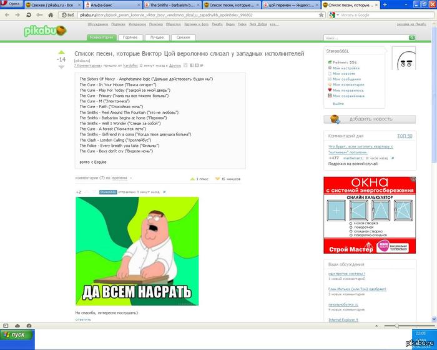Image resolution: width=437 pixels, height=350 pixels.
Task: Open 'Мои новости' in profile panel
Action: tap(344, 74)
